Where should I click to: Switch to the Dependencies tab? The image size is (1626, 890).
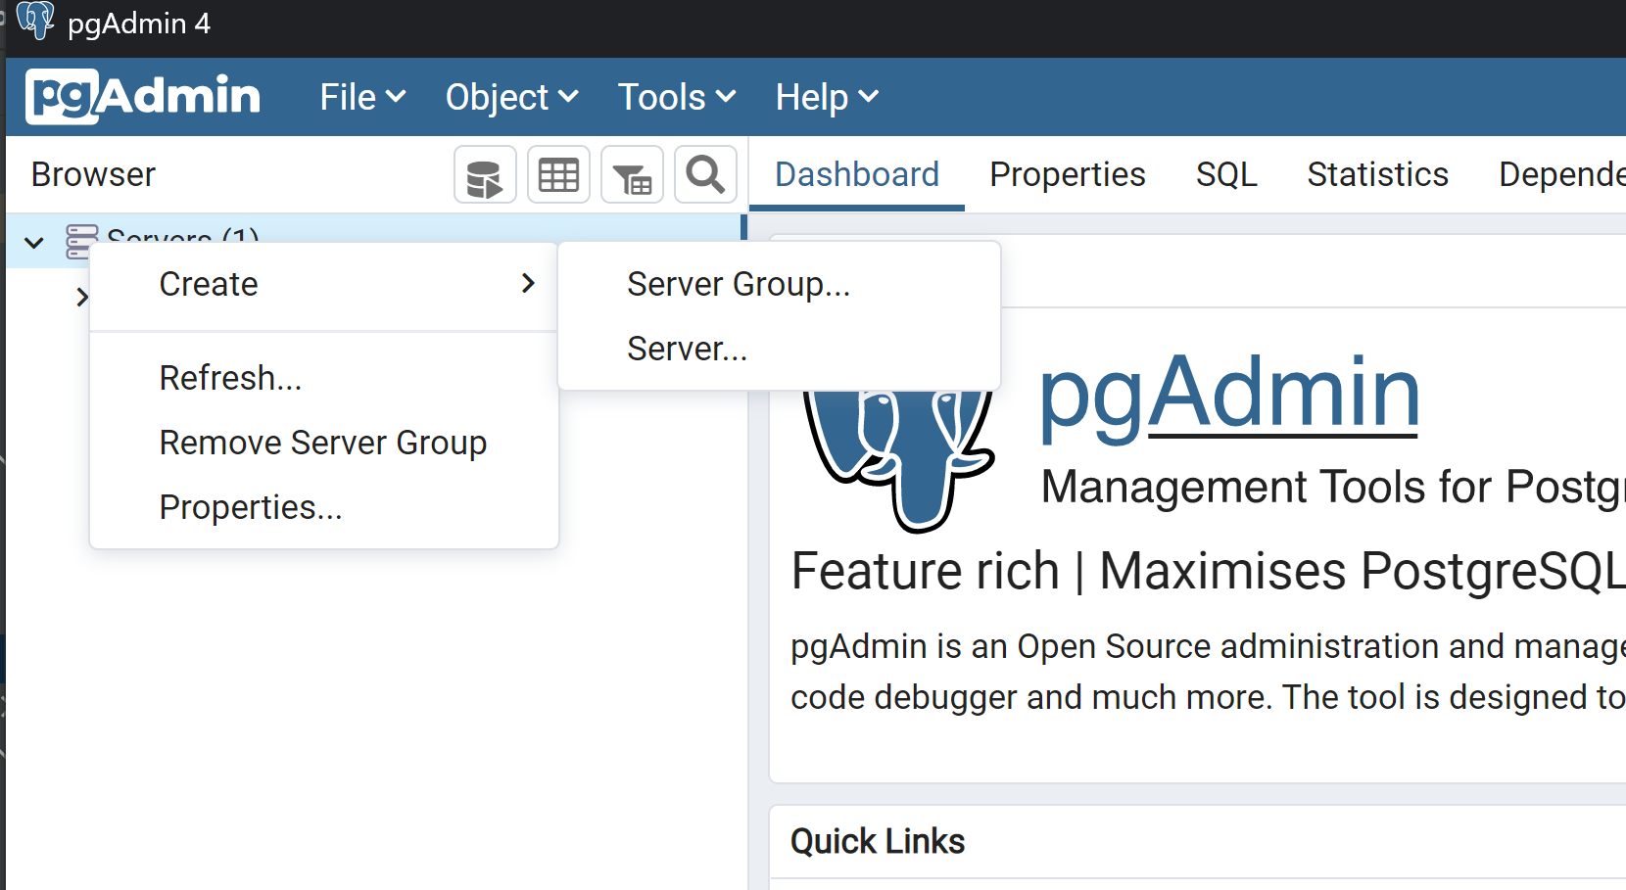[1561, 174]
